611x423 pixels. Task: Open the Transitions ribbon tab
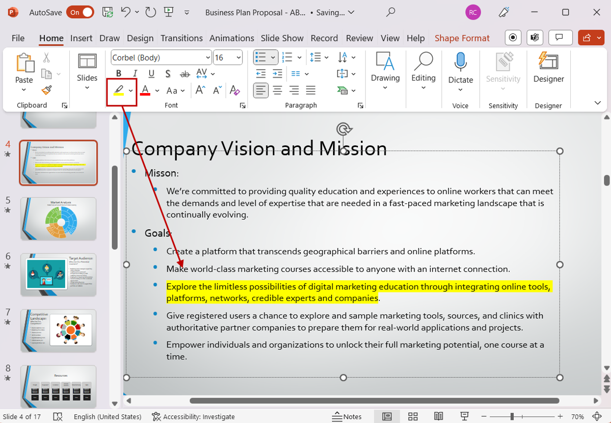181,38
